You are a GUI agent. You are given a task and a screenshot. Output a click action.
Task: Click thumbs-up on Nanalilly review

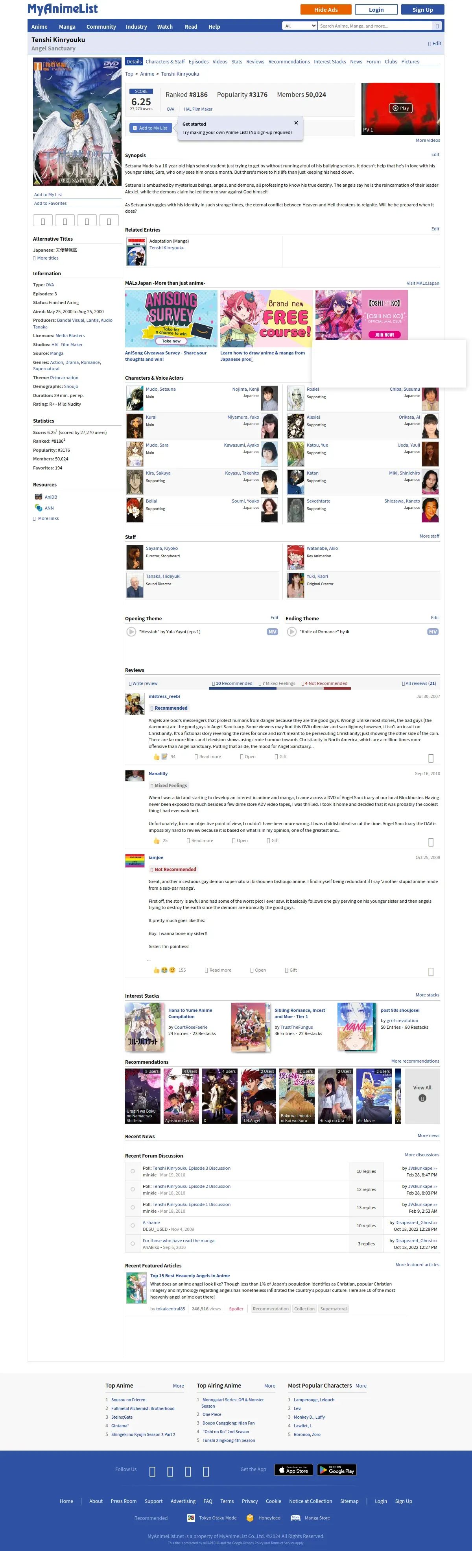tap(156, 840)
